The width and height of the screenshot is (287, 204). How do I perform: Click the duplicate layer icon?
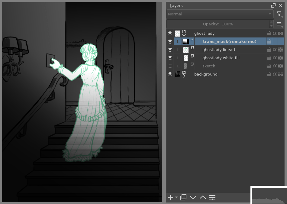pyautogui.click(x=183, y=197)
